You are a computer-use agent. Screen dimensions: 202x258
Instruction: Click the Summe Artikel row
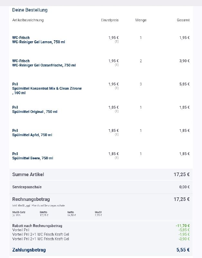(101, 174)
